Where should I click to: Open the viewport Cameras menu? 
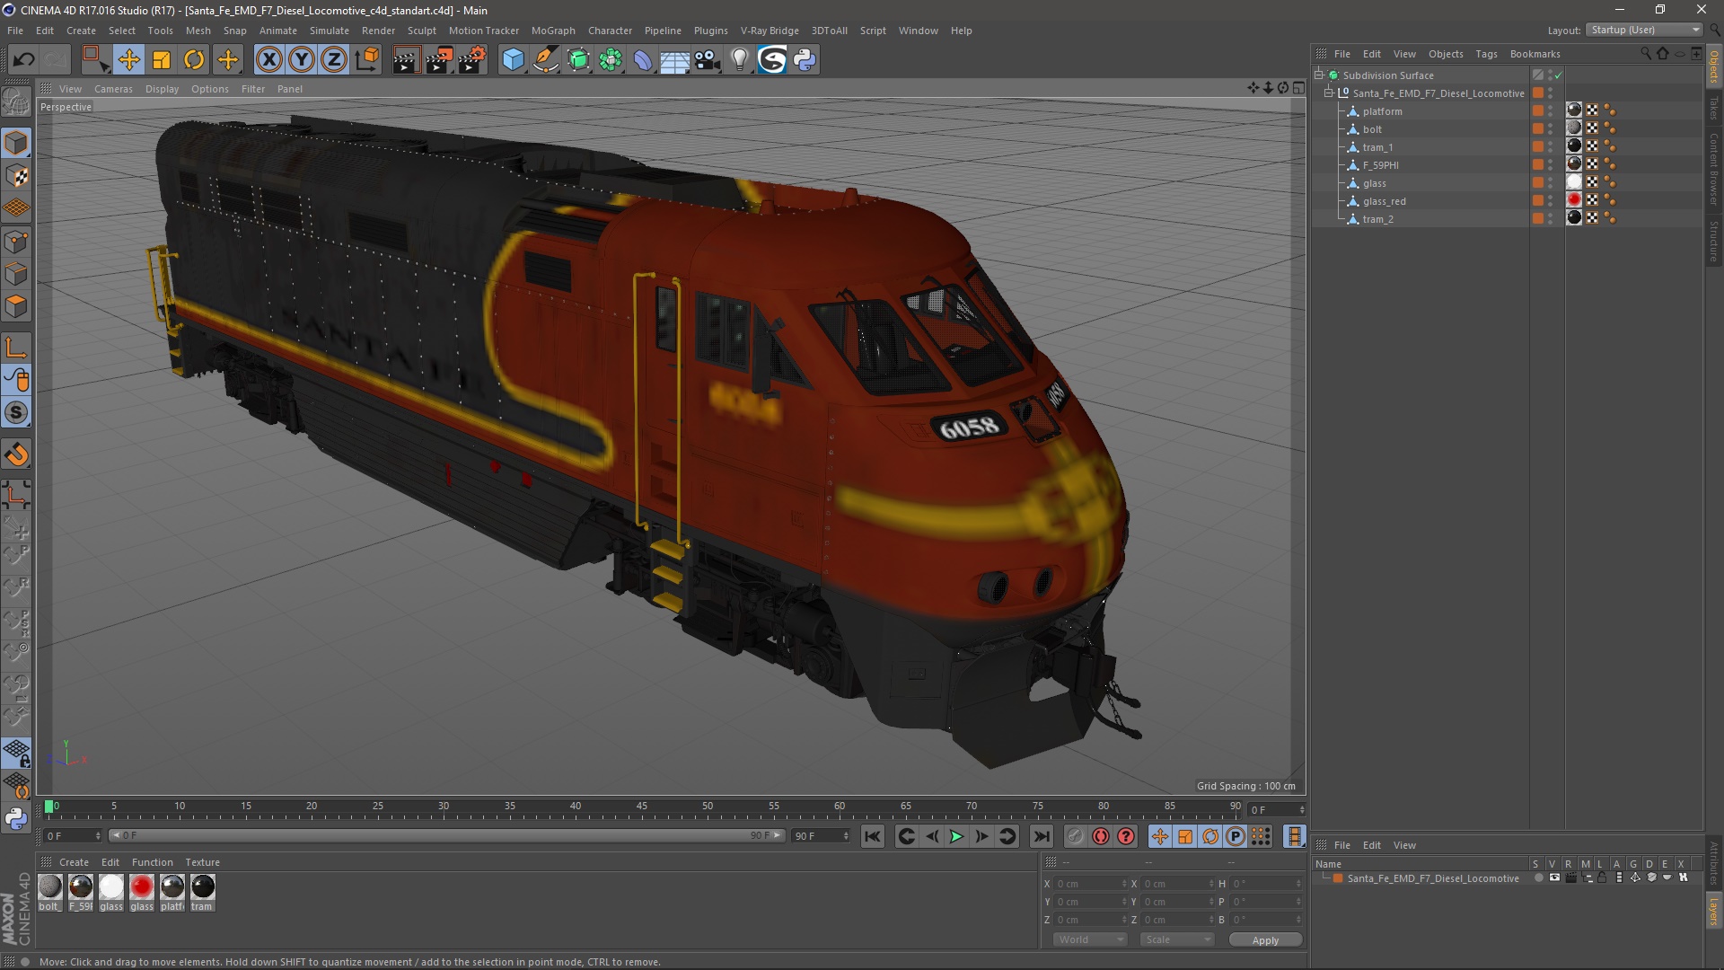[x=113, y=89]
